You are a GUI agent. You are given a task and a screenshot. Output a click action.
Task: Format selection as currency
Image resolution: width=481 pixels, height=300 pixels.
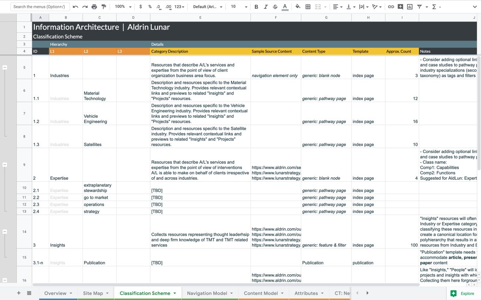tap(141, 7)
